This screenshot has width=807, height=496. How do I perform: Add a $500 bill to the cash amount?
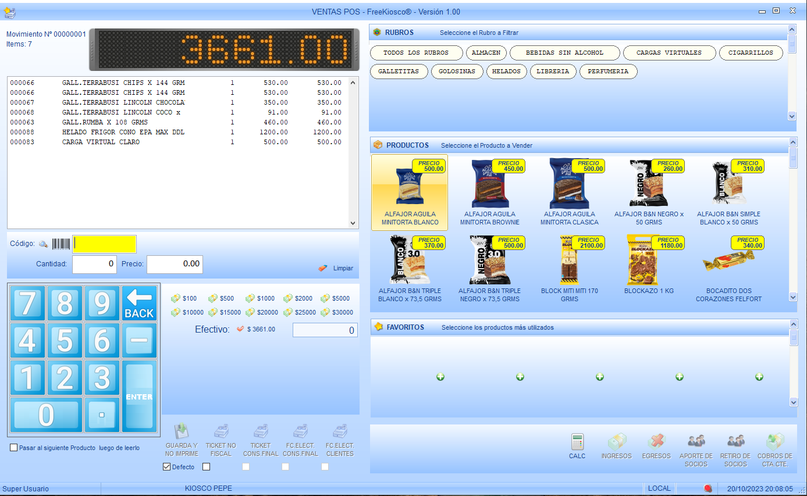[221, 298]
